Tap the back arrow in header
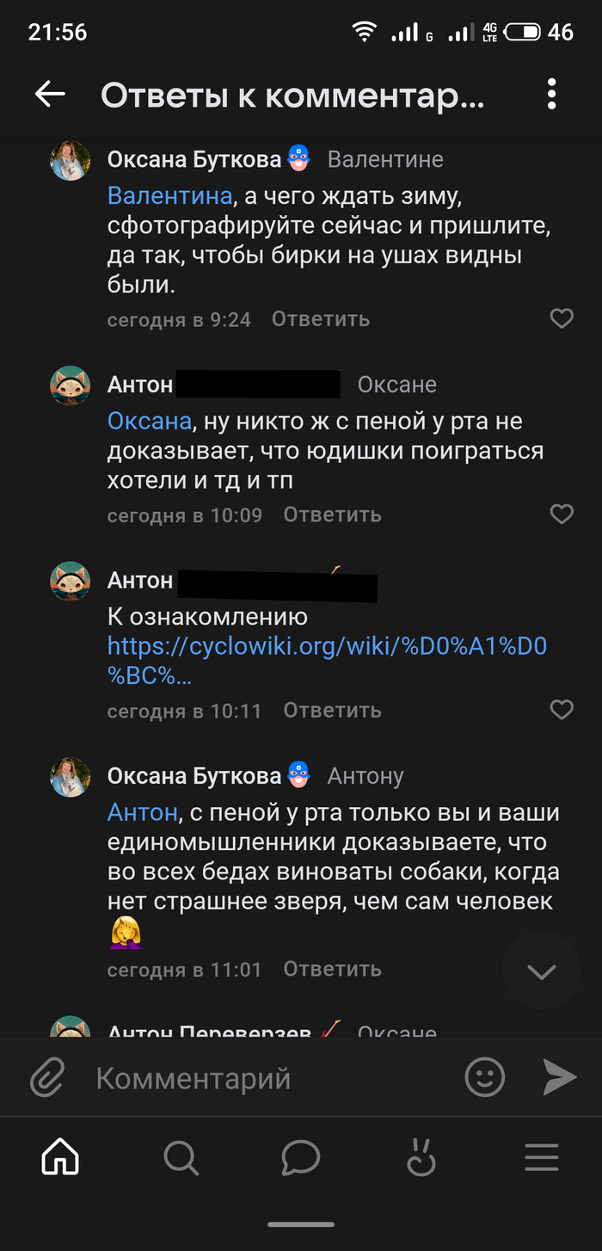Viewport: 602px width, 1251px height. (50, 95)
